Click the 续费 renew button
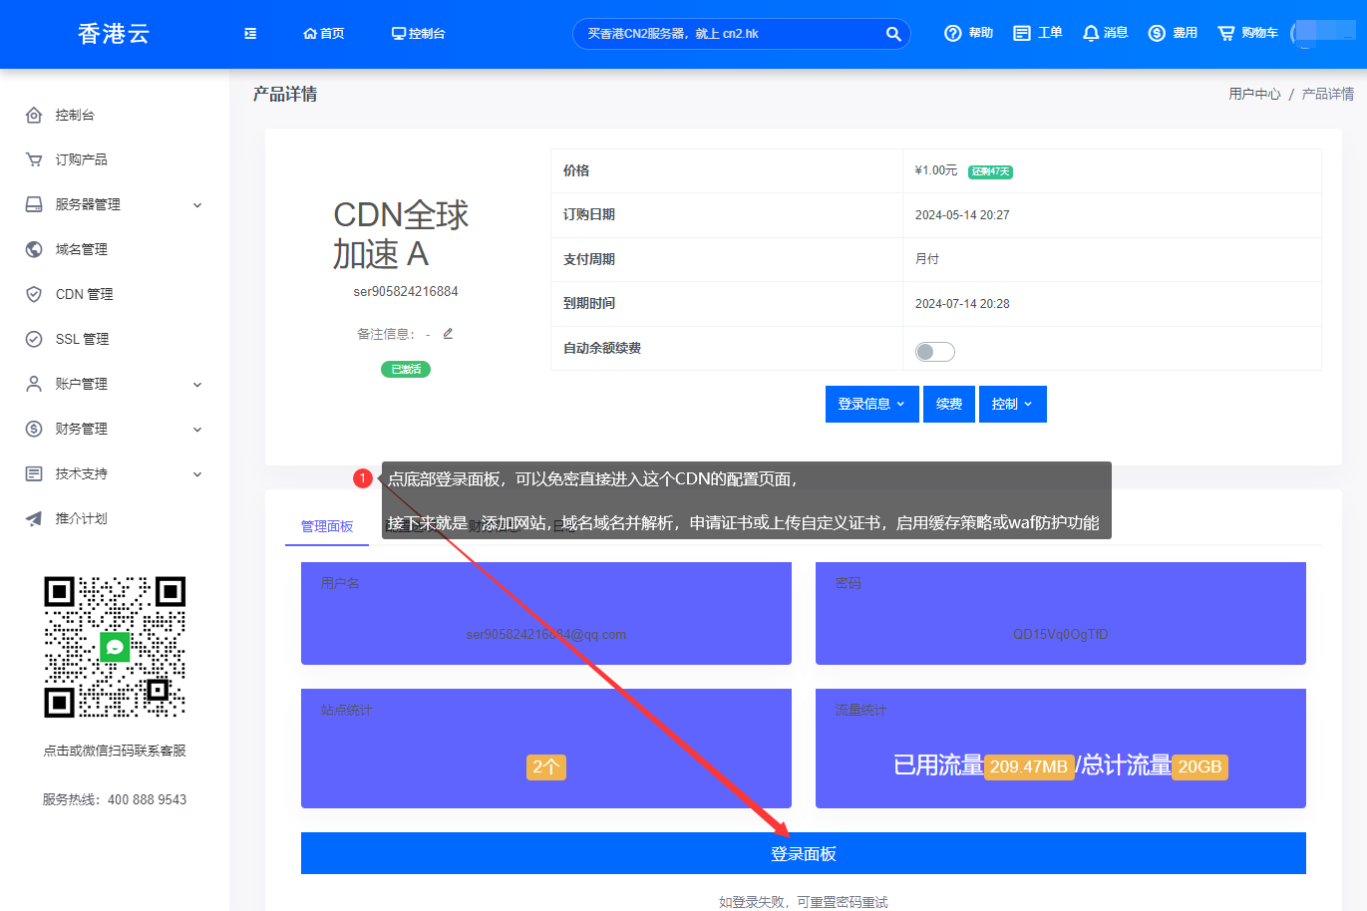This screenshot has height=911, width=1367. (949, 404)
